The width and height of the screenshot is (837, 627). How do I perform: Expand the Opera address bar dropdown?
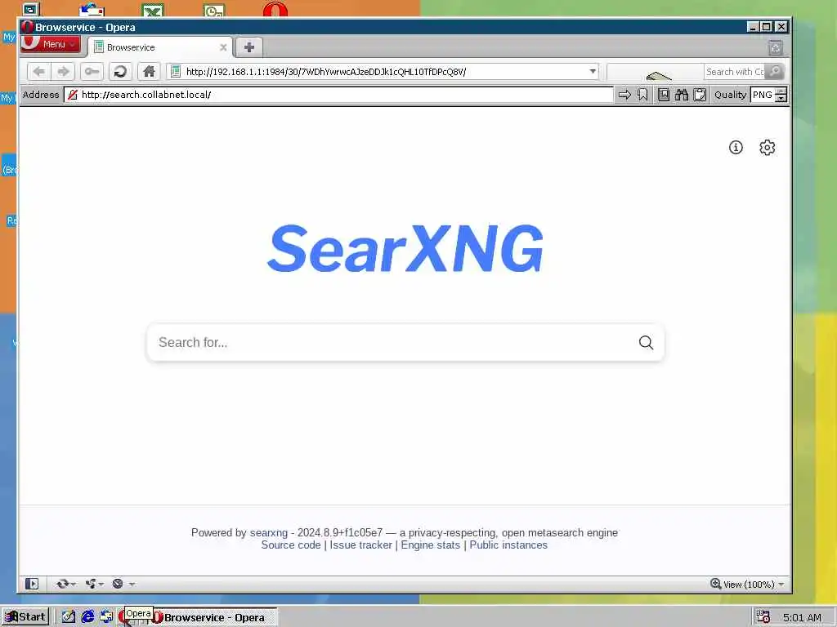[593, 72]
